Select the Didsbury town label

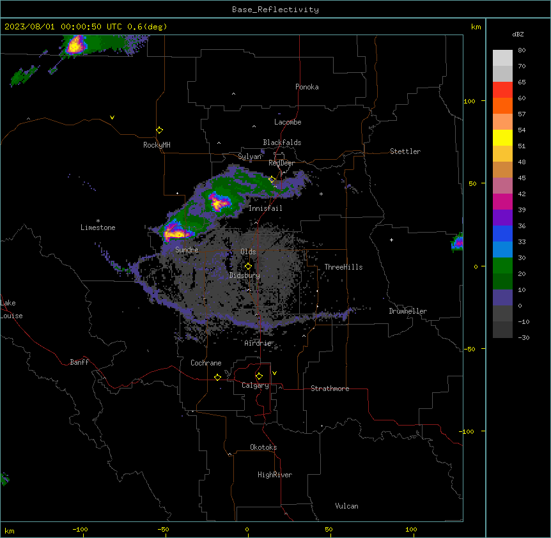[245, 275]
